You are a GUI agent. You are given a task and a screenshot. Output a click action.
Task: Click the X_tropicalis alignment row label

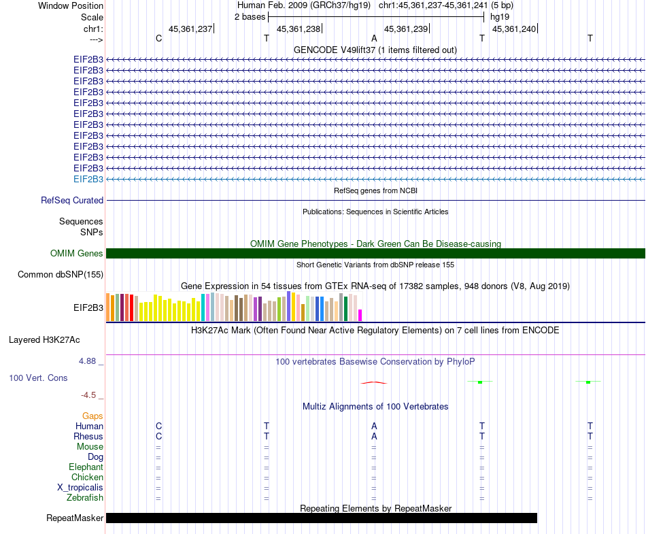pos(80,488)
